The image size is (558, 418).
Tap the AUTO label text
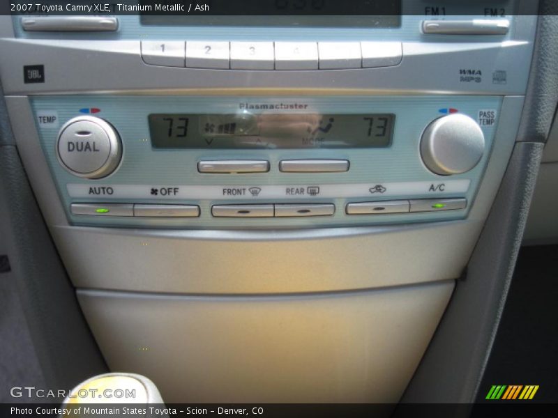(x=100, y=191)
